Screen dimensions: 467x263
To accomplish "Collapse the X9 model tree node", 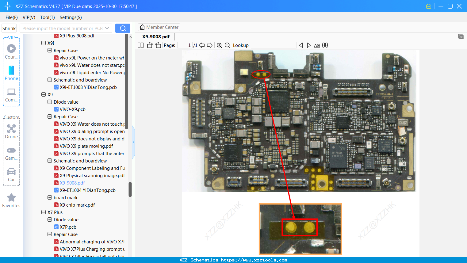I will click(44, 95).
